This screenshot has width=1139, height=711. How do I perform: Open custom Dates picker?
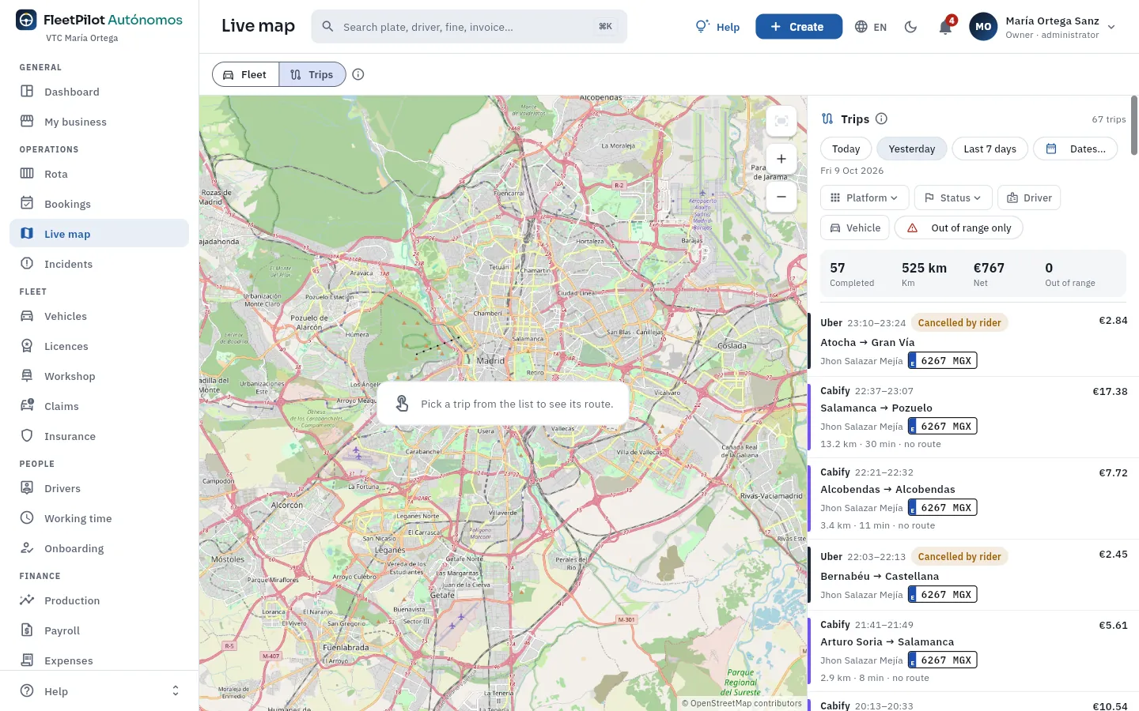pyautogui.click(x=1076, y=149)
